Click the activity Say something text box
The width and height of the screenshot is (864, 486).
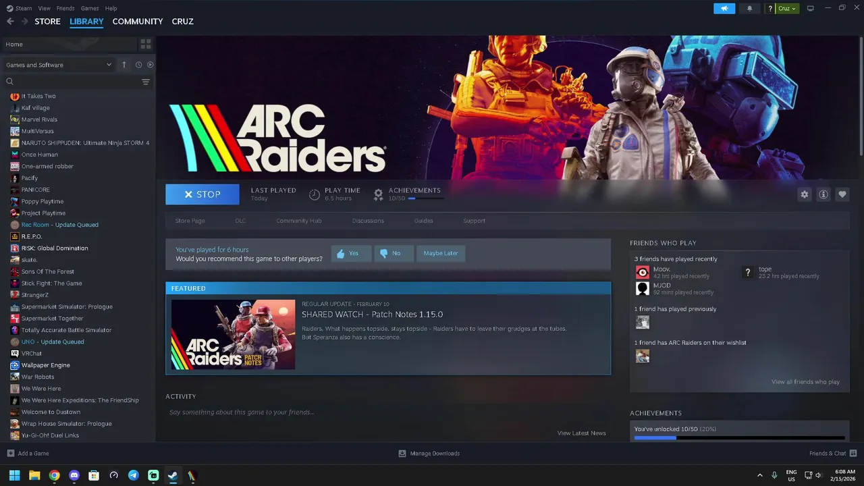[x=388, y=412]
